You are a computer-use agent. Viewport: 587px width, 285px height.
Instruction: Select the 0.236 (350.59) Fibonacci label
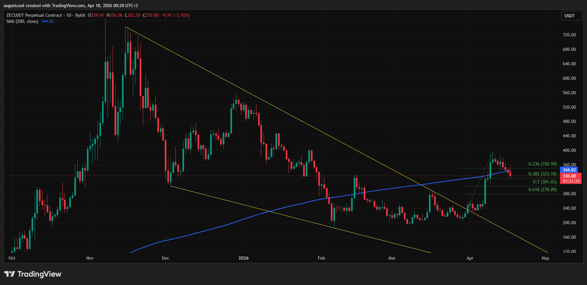(543, 164)
